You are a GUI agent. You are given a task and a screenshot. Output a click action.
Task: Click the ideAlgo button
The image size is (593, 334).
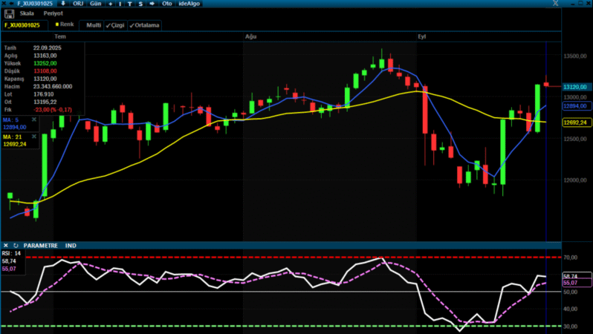(x=190, y=4)
